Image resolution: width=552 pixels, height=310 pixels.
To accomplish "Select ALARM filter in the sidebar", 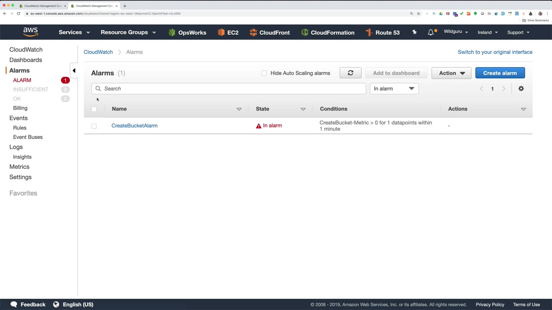I will (x=22, y=80).
